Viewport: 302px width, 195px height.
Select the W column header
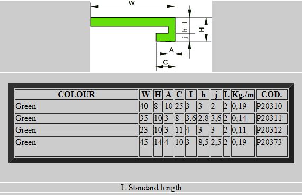[x=145, y=95]
